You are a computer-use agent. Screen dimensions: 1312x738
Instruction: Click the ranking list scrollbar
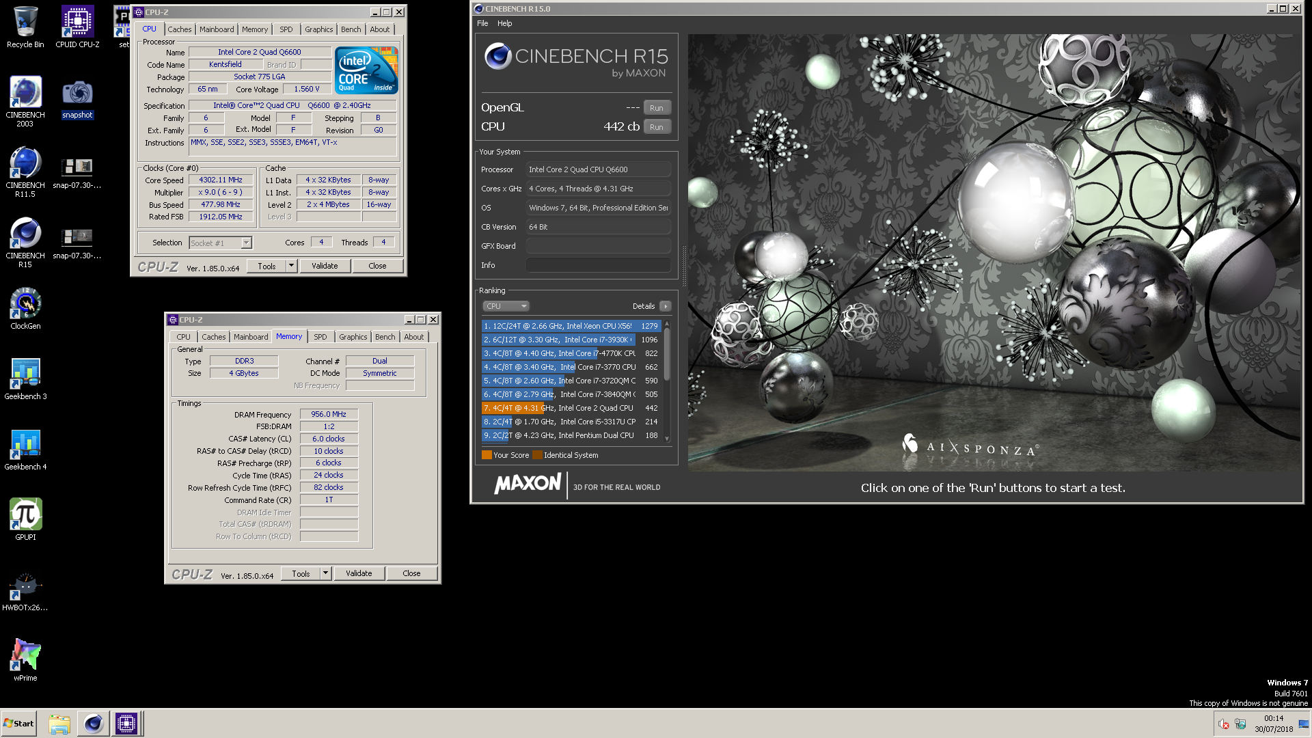click(x=667, y=355)
